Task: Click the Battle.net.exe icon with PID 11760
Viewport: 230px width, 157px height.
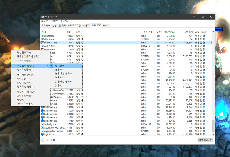Action: (42, 121)
